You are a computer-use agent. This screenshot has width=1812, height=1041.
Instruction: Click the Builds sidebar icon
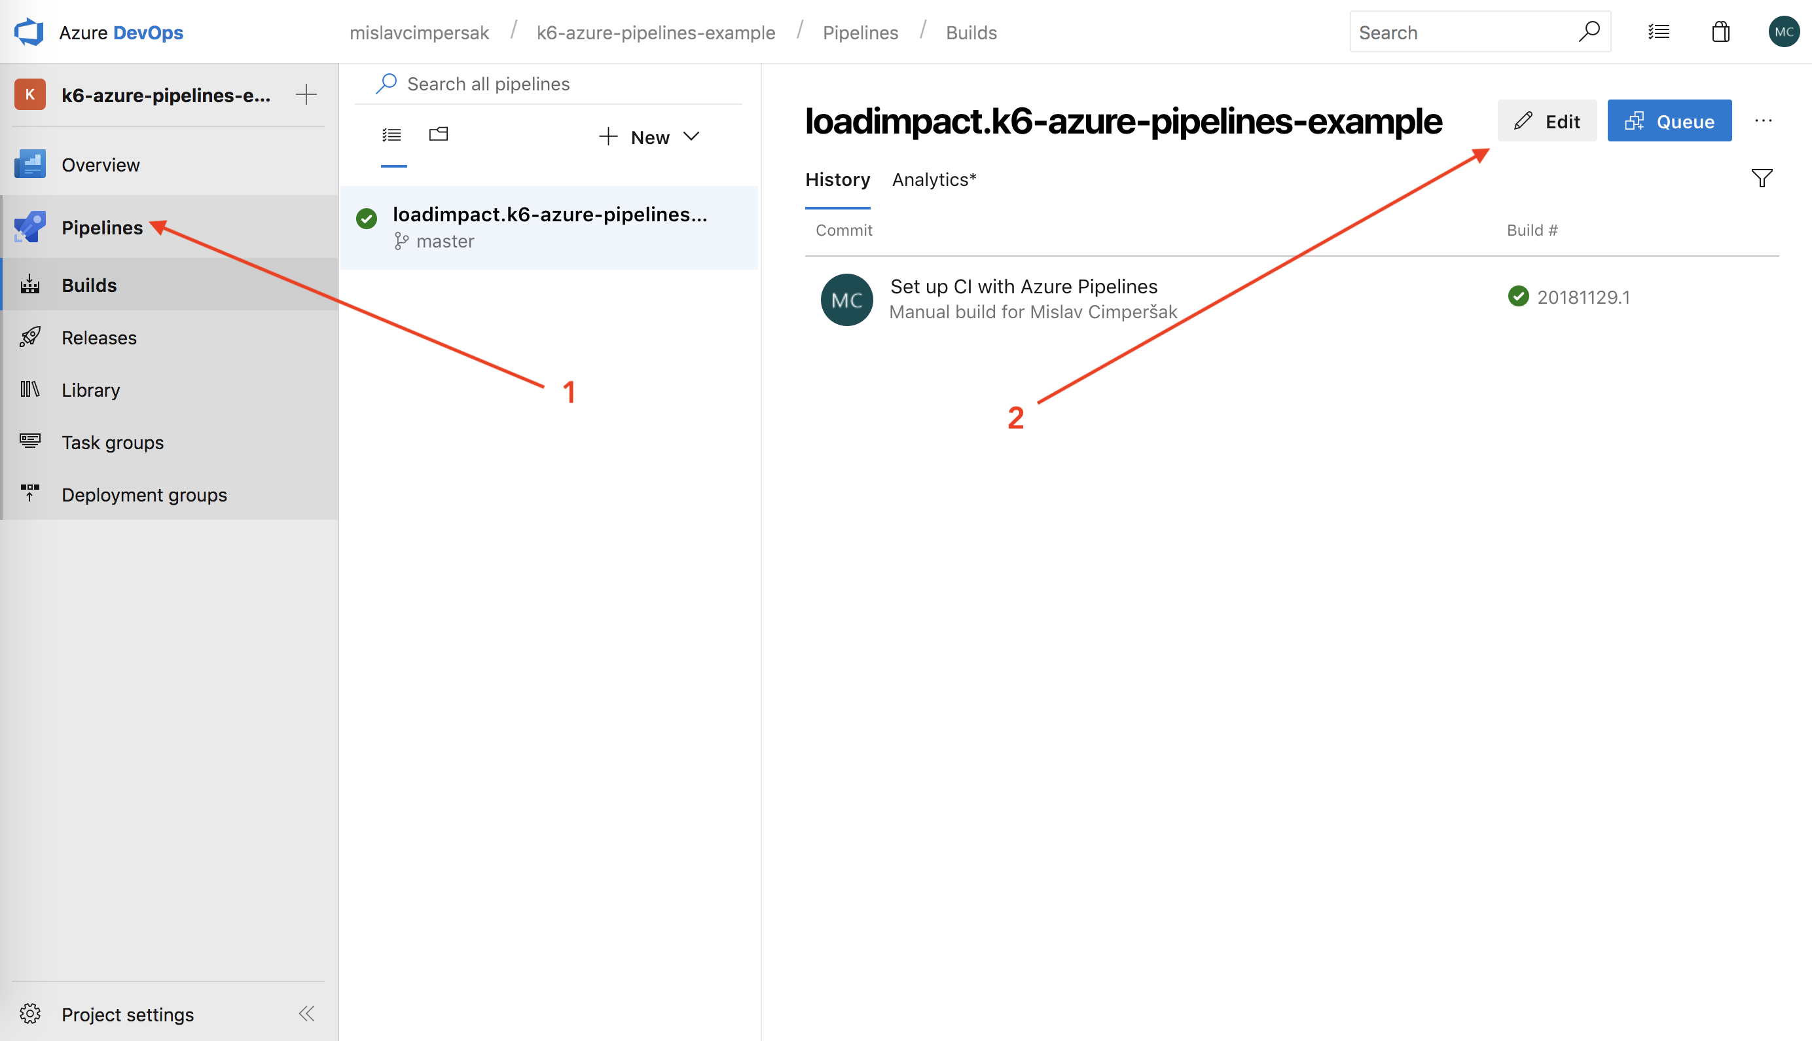click(30, 284)
